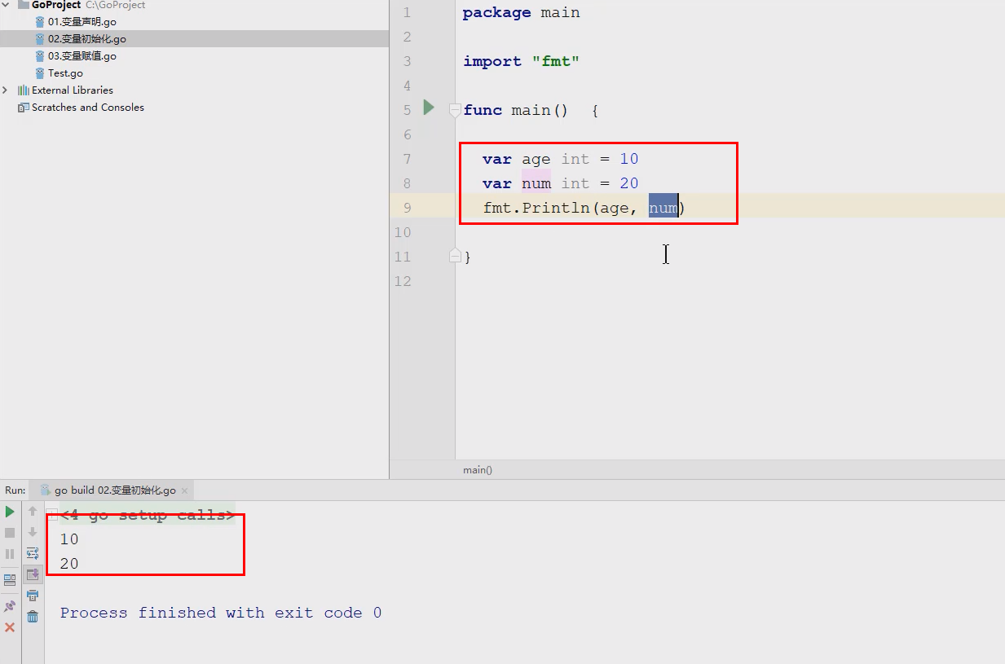Toggle soft-wrap in console output
This screenshot has height=664, width=1005.
coord(33,553)
